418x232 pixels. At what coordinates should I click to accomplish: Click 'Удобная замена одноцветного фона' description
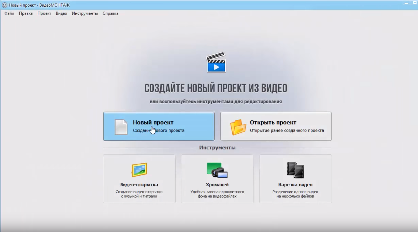[217, 194]
